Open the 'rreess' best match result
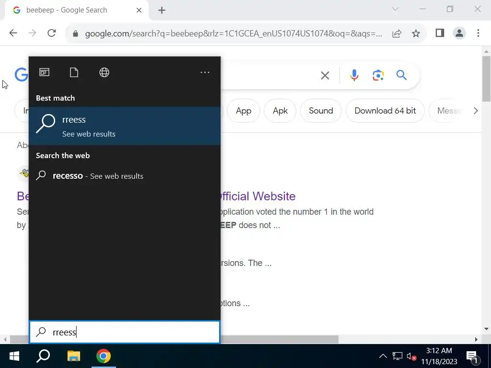The height and width of the screenshot is (368, 491). tap(125, 126)
